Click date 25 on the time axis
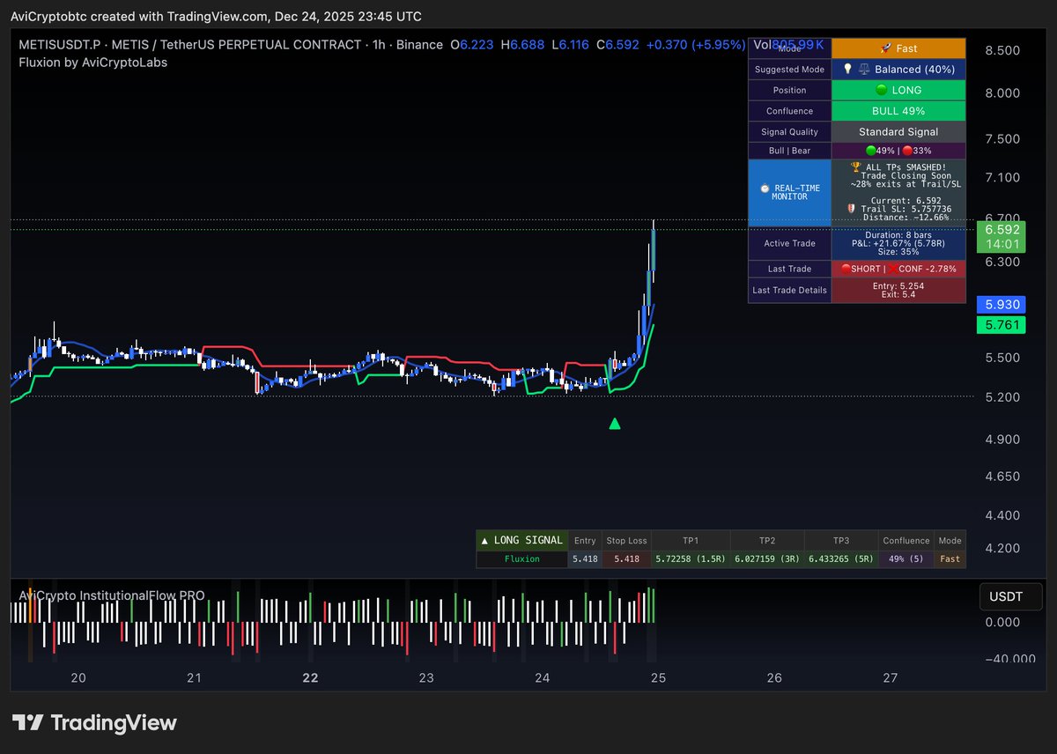The height and width of the screenshot is (754, 1057). (x=658, y=677)
